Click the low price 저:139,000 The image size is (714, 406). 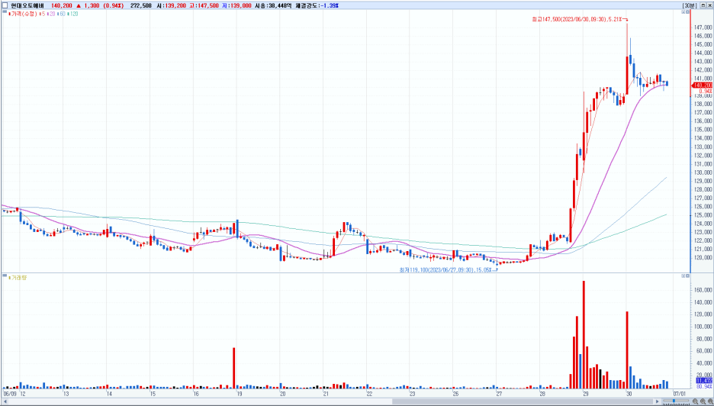point(236,6)
